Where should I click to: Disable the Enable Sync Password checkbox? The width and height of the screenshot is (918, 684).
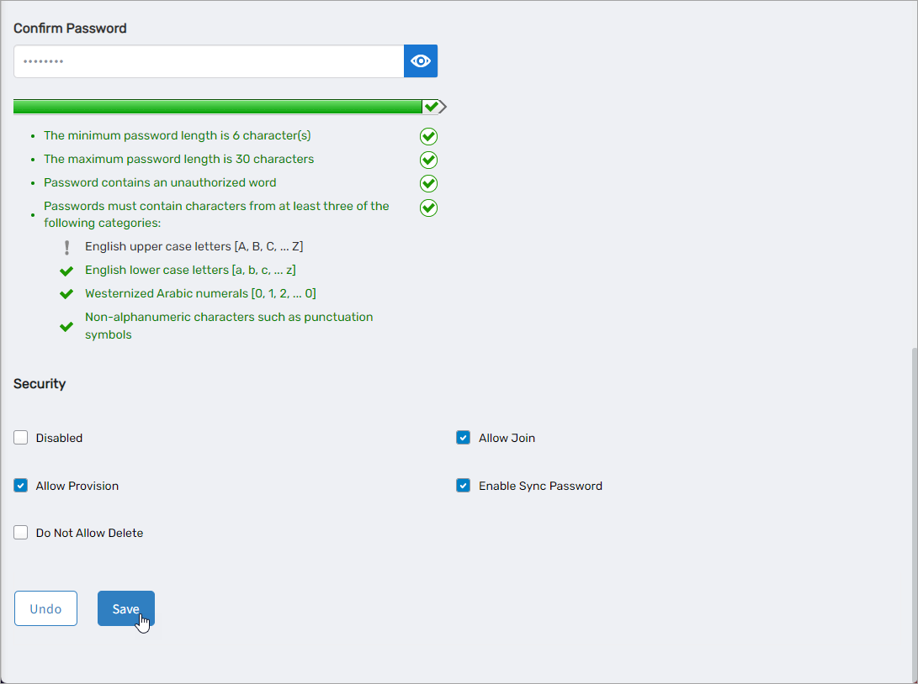point(463,486)
